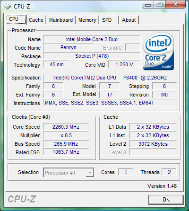Click the Level 2 value '3072 KBytes'
The height and width of the screenshot is (211, 189).
pyautogui.click(x=153, y=144)
